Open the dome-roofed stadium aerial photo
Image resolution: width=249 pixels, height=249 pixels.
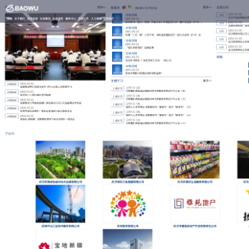coord(127,160)
